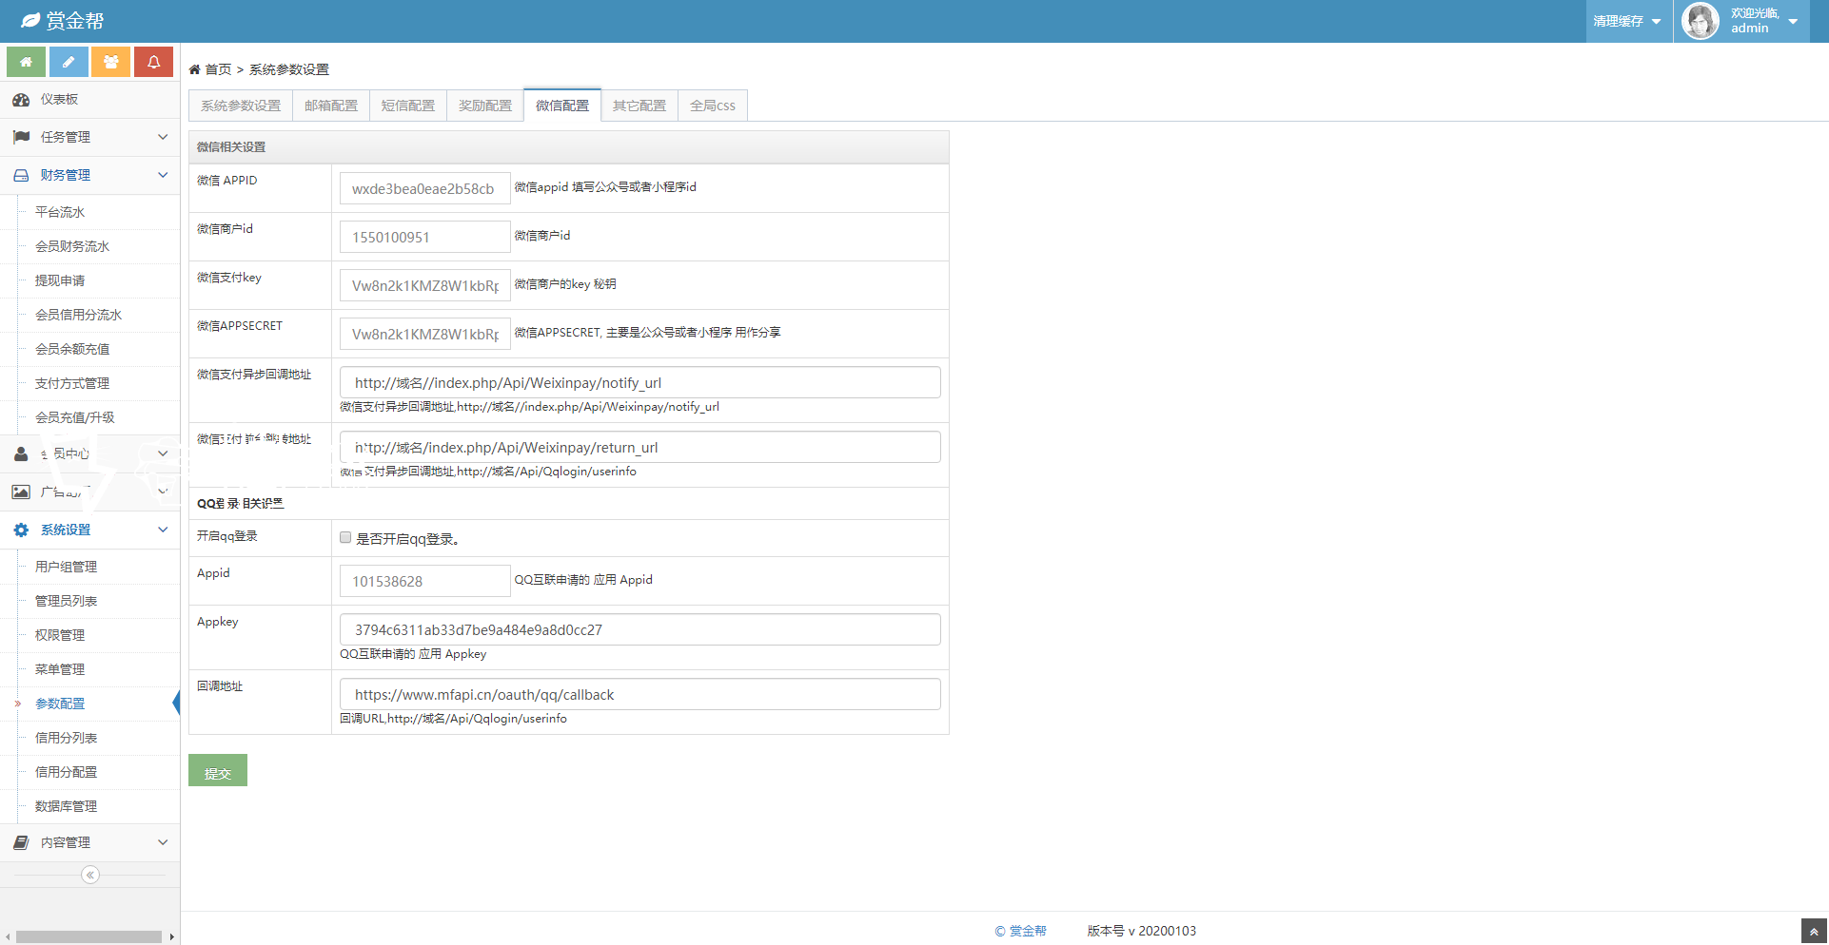Click the scroll-to-top arrow icon

[1814, 931]
